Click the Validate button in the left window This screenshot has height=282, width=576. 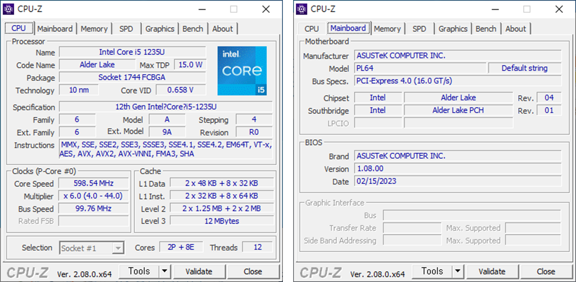tap(199, 271)
